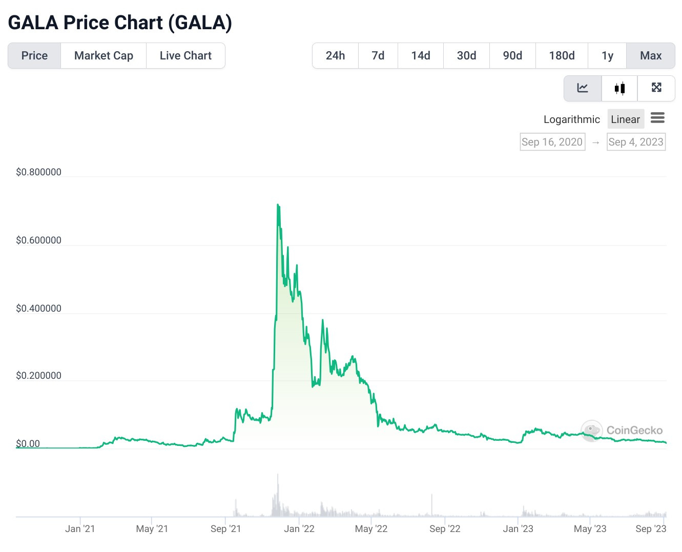Open the start date selector showing Sep 16, 2020

552,142
